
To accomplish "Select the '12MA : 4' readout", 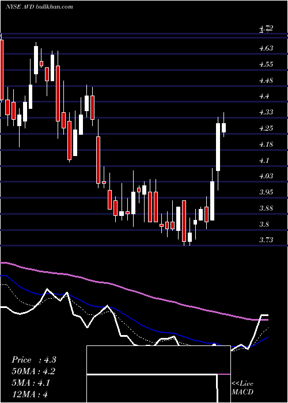I will point(29,394).
